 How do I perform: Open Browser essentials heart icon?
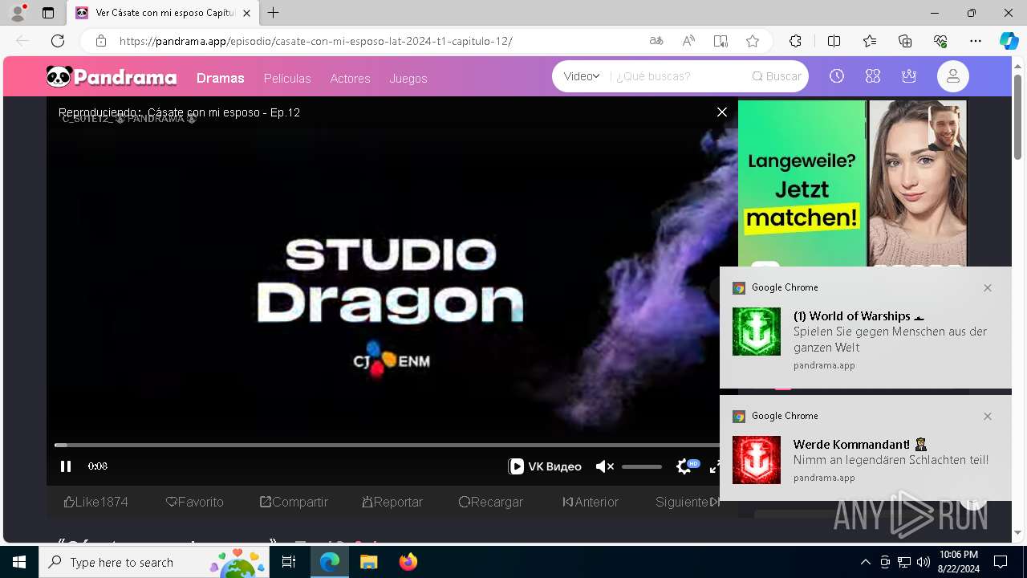[x=940, y=41]
